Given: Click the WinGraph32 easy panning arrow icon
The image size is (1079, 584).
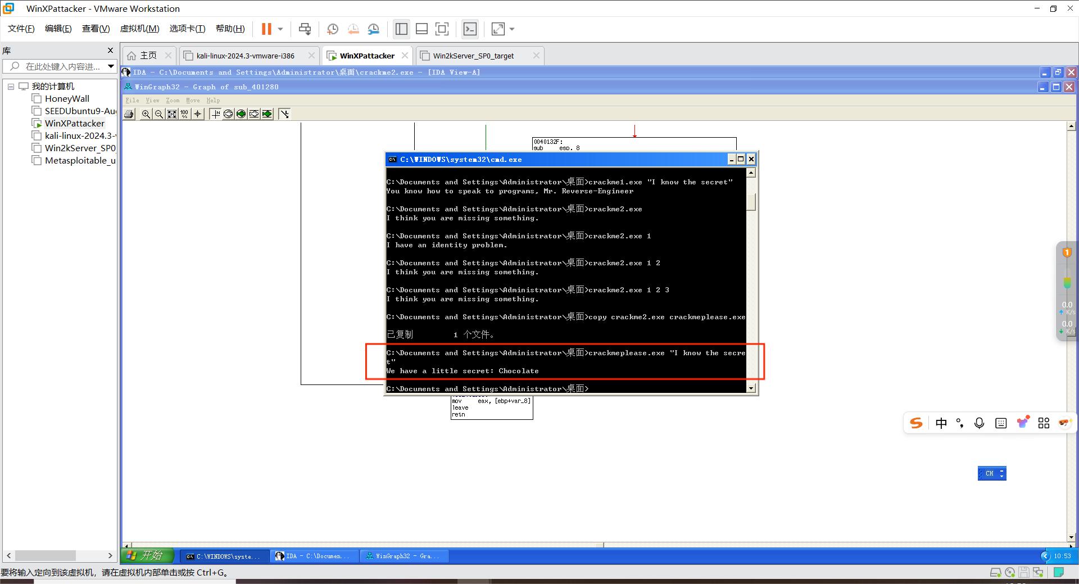Looking at the screenshot, I should pos(284,114).
